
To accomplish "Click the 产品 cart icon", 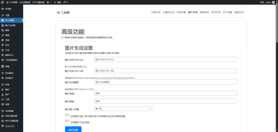I will [2, 50].
